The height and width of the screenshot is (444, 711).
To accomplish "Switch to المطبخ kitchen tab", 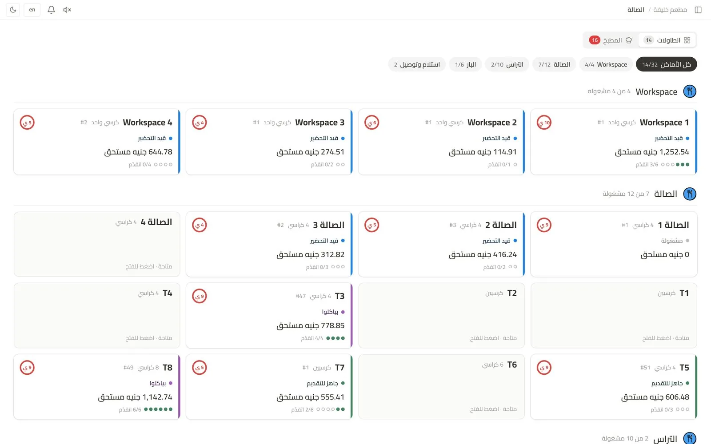I will (611, 40).
